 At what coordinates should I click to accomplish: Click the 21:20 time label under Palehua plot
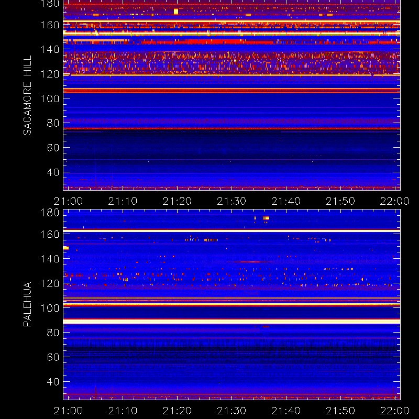[x=177, y=411]
